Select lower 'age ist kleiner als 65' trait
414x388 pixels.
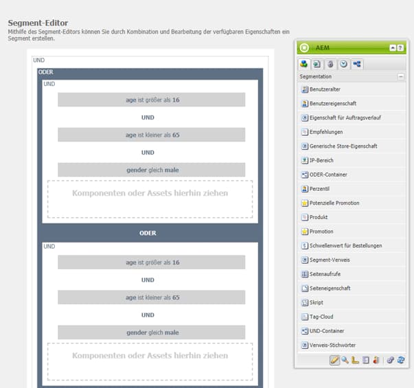click(151, 297)
